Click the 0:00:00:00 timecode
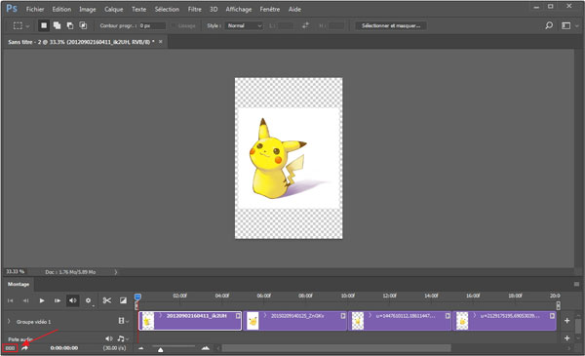 pos(64,348)
